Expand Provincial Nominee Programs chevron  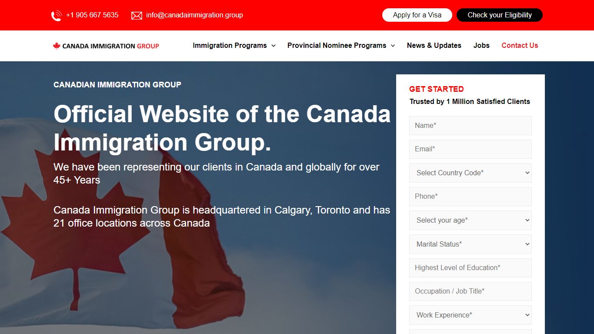pos(393,46)
